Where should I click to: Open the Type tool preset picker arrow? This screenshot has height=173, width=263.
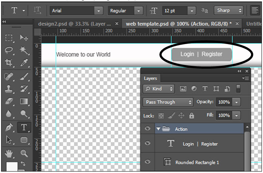pos(24,11)
